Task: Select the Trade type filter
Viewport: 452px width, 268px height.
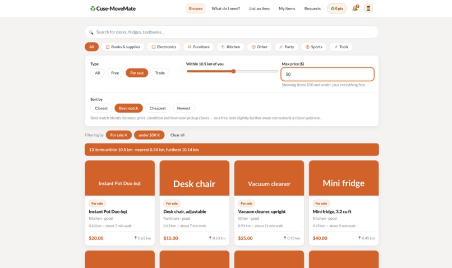Action: coord(160,73)
